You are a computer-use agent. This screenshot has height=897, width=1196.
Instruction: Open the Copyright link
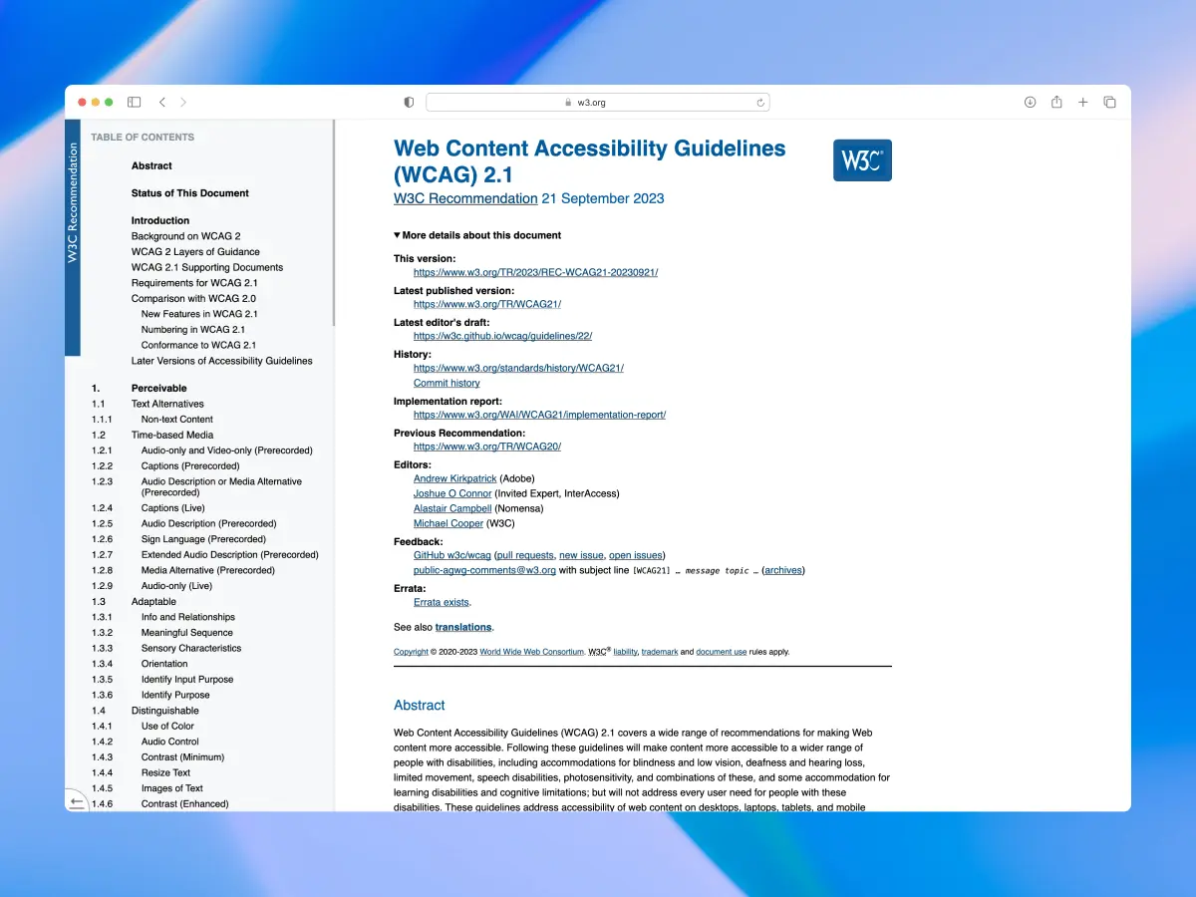click(x=411, y=652)
